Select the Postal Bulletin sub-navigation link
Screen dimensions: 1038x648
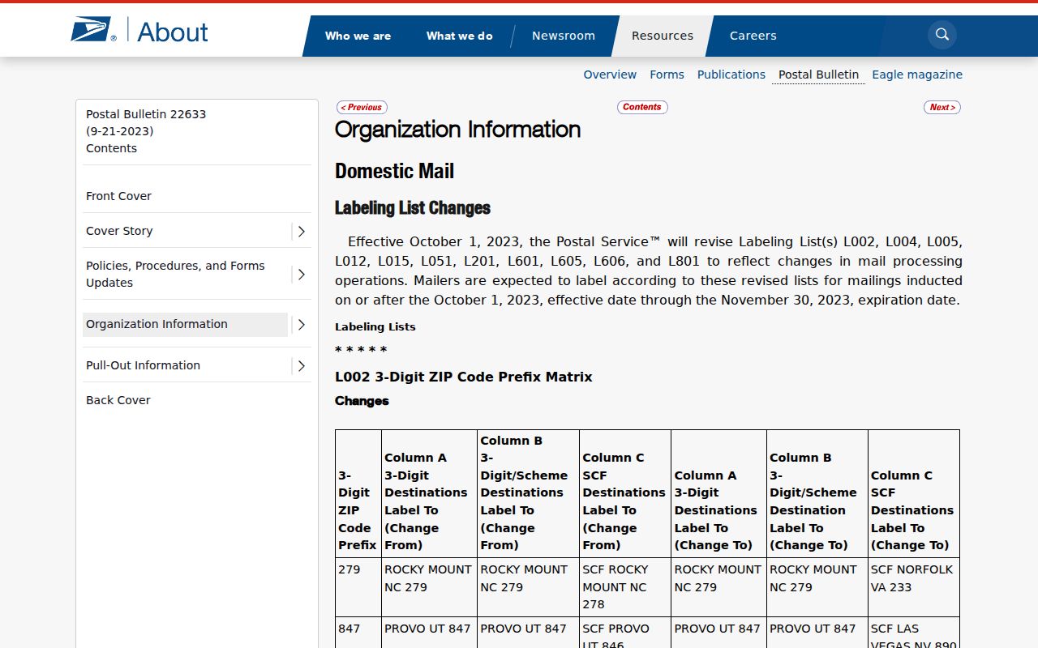click(x=818, y=75)
